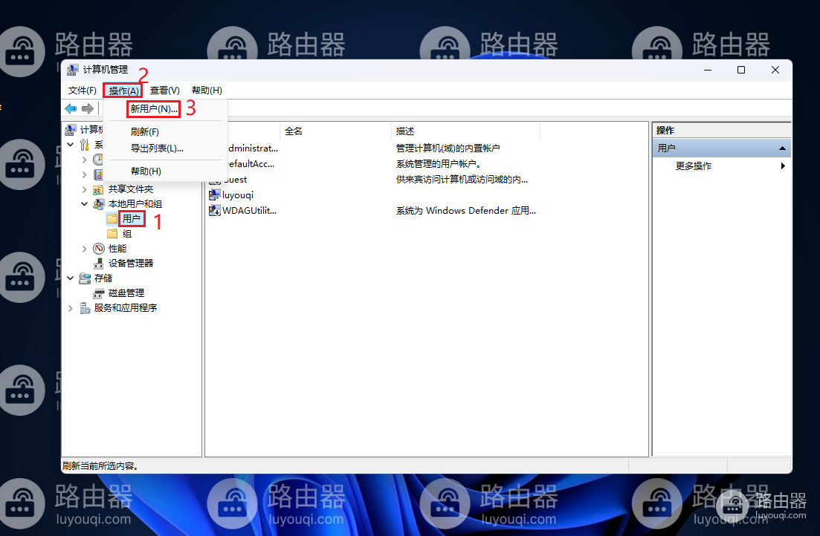The height and width of the screenshot is (536, 820).
Task: Click the 共享文件夹 shared folders icon
Action: (98, 189)
